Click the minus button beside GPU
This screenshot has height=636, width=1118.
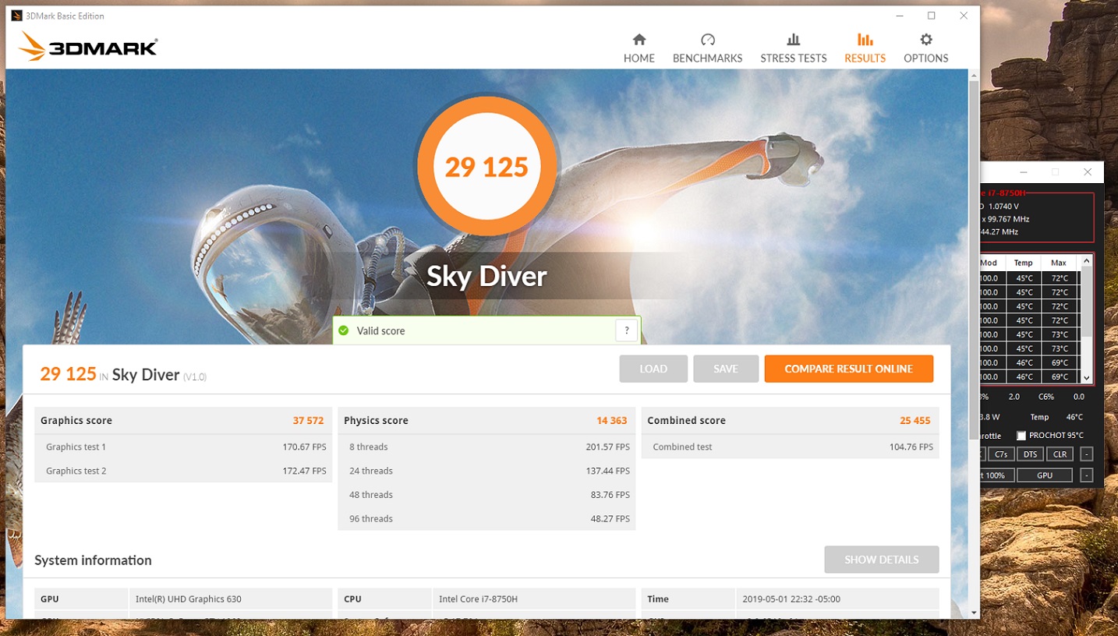click(1086, 475)
